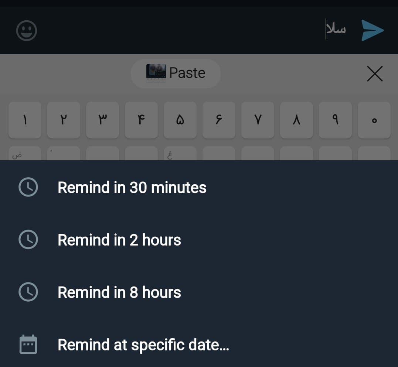Screen dimensions: 398x367
Task: Tap the Persian digit ۹ key
Action: [335, 120]
